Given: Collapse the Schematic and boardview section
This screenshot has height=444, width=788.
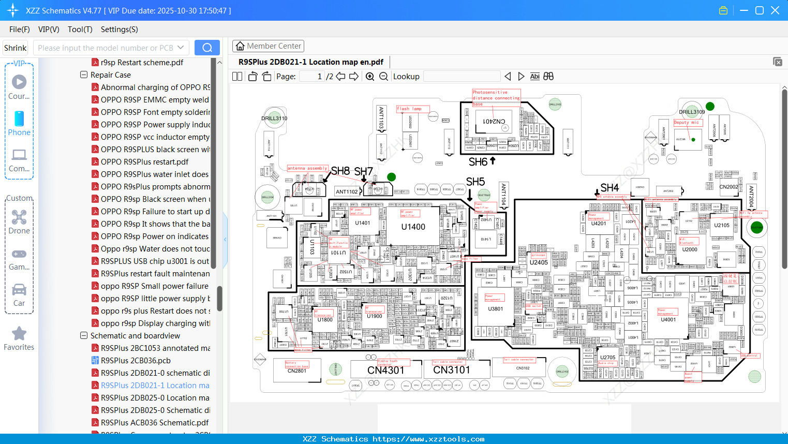Looking at the screenshot, I should pyautogui.click(x=83, y=335).
